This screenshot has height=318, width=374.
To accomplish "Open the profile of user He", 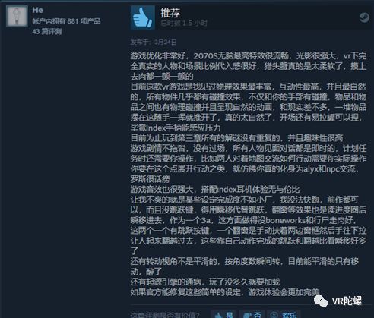I will click(x=37, y=10).
